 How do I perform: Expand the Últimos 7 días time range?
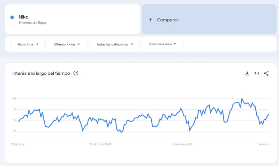67,44
